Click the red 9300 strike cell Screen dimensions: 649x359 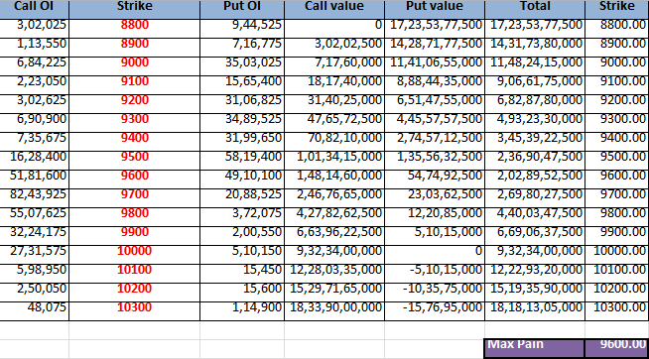[x=135, y=119]
